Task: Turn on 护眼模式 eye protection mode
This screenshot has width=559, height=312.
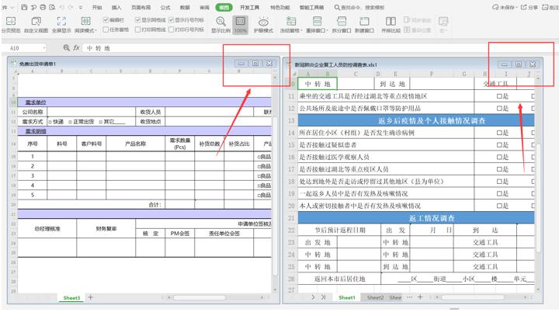Action: pos(263,25)
